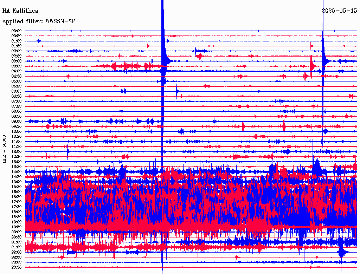Select the 04:00 time label
Screen dimensions: 360x274
(x=17, y=71)
